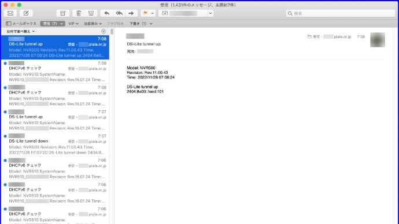Image resolution: width=399 pixels, height=224 pixels.
Task: Archive the selected message
Action: click(62, 13)
